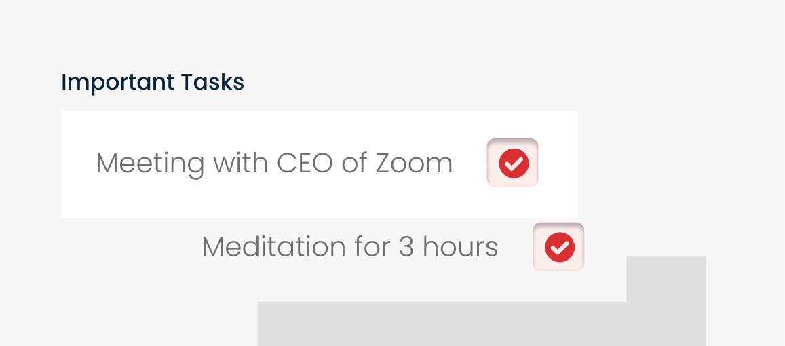Image resolution: width=785 pixels, height=346 pixels.
Task: Click the pink rounded box around Meeting checkmark
Action: [513, 163]
